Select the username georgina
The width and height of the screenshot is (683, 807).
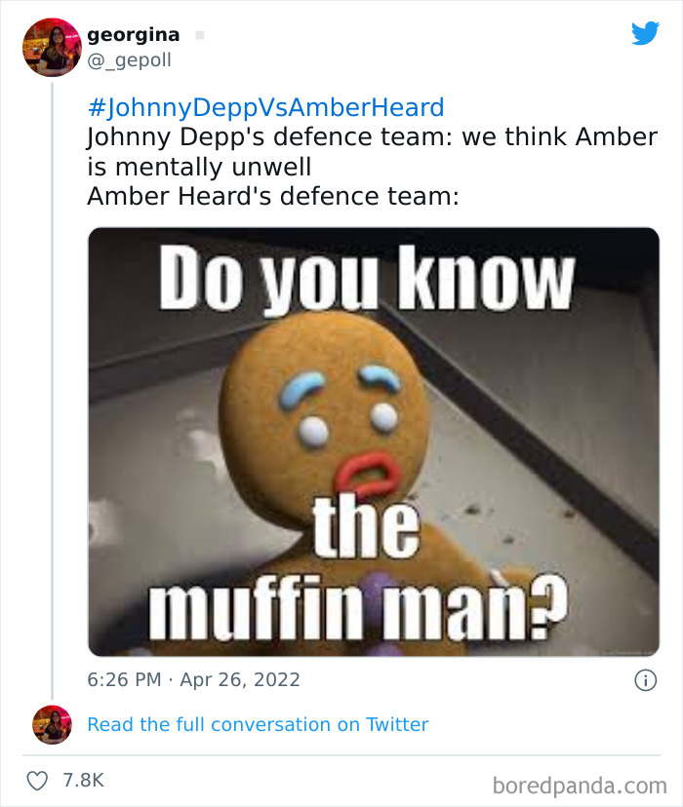[133, 34]
